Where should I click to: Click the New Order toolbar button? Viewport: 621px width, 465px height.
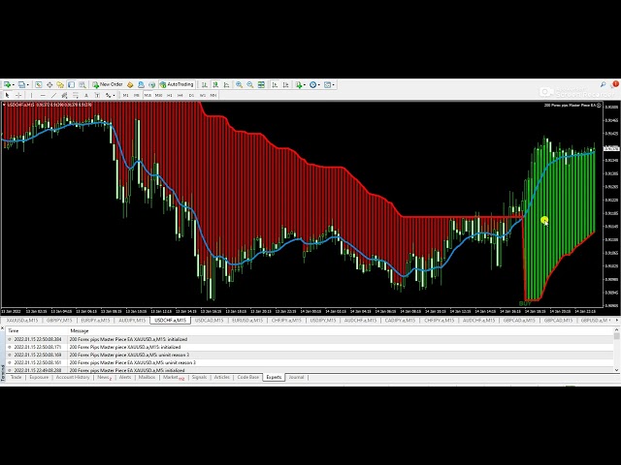pos(109,84)
